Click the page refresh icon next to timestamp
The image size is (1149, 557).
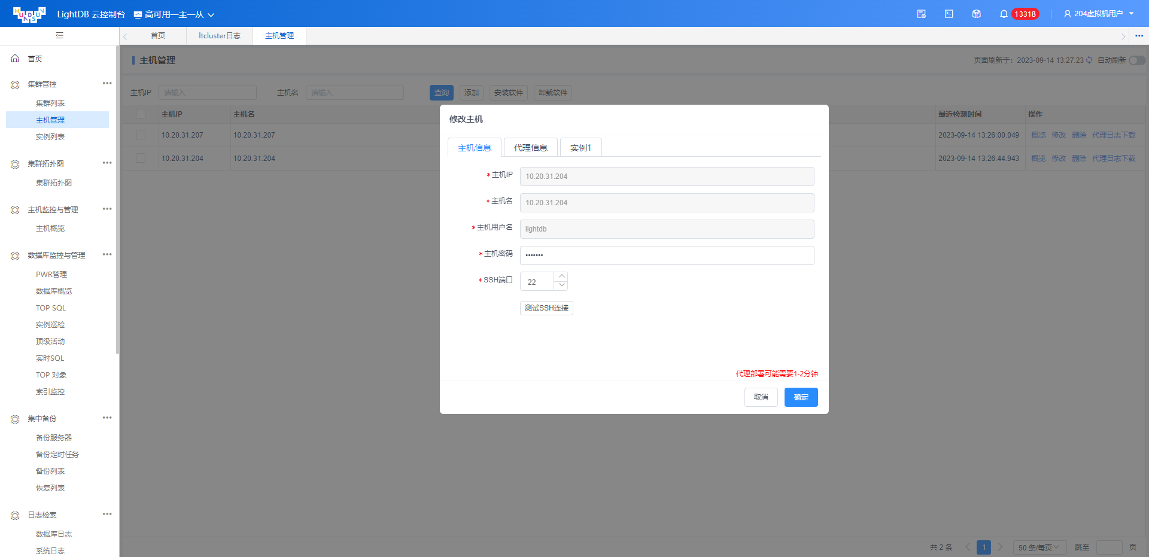pos(1089,60)
